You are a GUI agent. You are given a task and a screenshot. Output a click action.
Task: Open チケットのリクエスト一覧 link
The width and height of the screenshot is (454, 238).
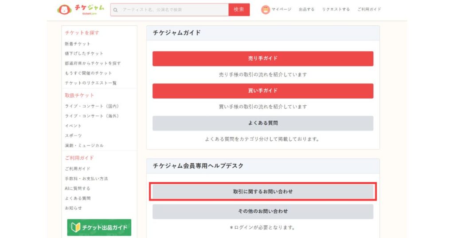click(x=90, y=83)
